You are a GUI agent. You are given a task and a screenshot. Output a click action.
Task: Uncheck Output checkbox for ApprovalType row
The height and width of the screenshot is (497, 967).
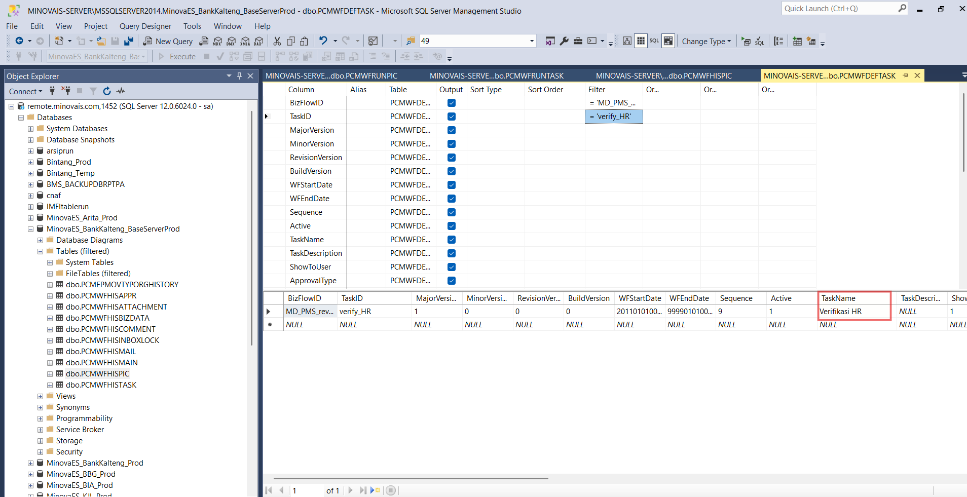452,281
